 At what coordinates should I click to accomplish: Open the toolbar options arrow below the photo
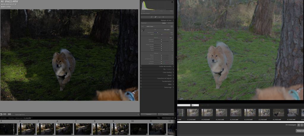(138, 114)
